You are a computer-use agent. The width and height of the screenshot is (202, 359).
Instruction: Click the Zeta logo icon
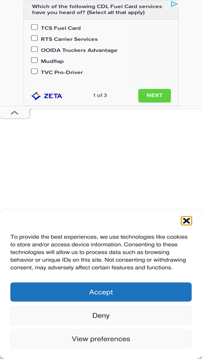(x=36, y=96)
